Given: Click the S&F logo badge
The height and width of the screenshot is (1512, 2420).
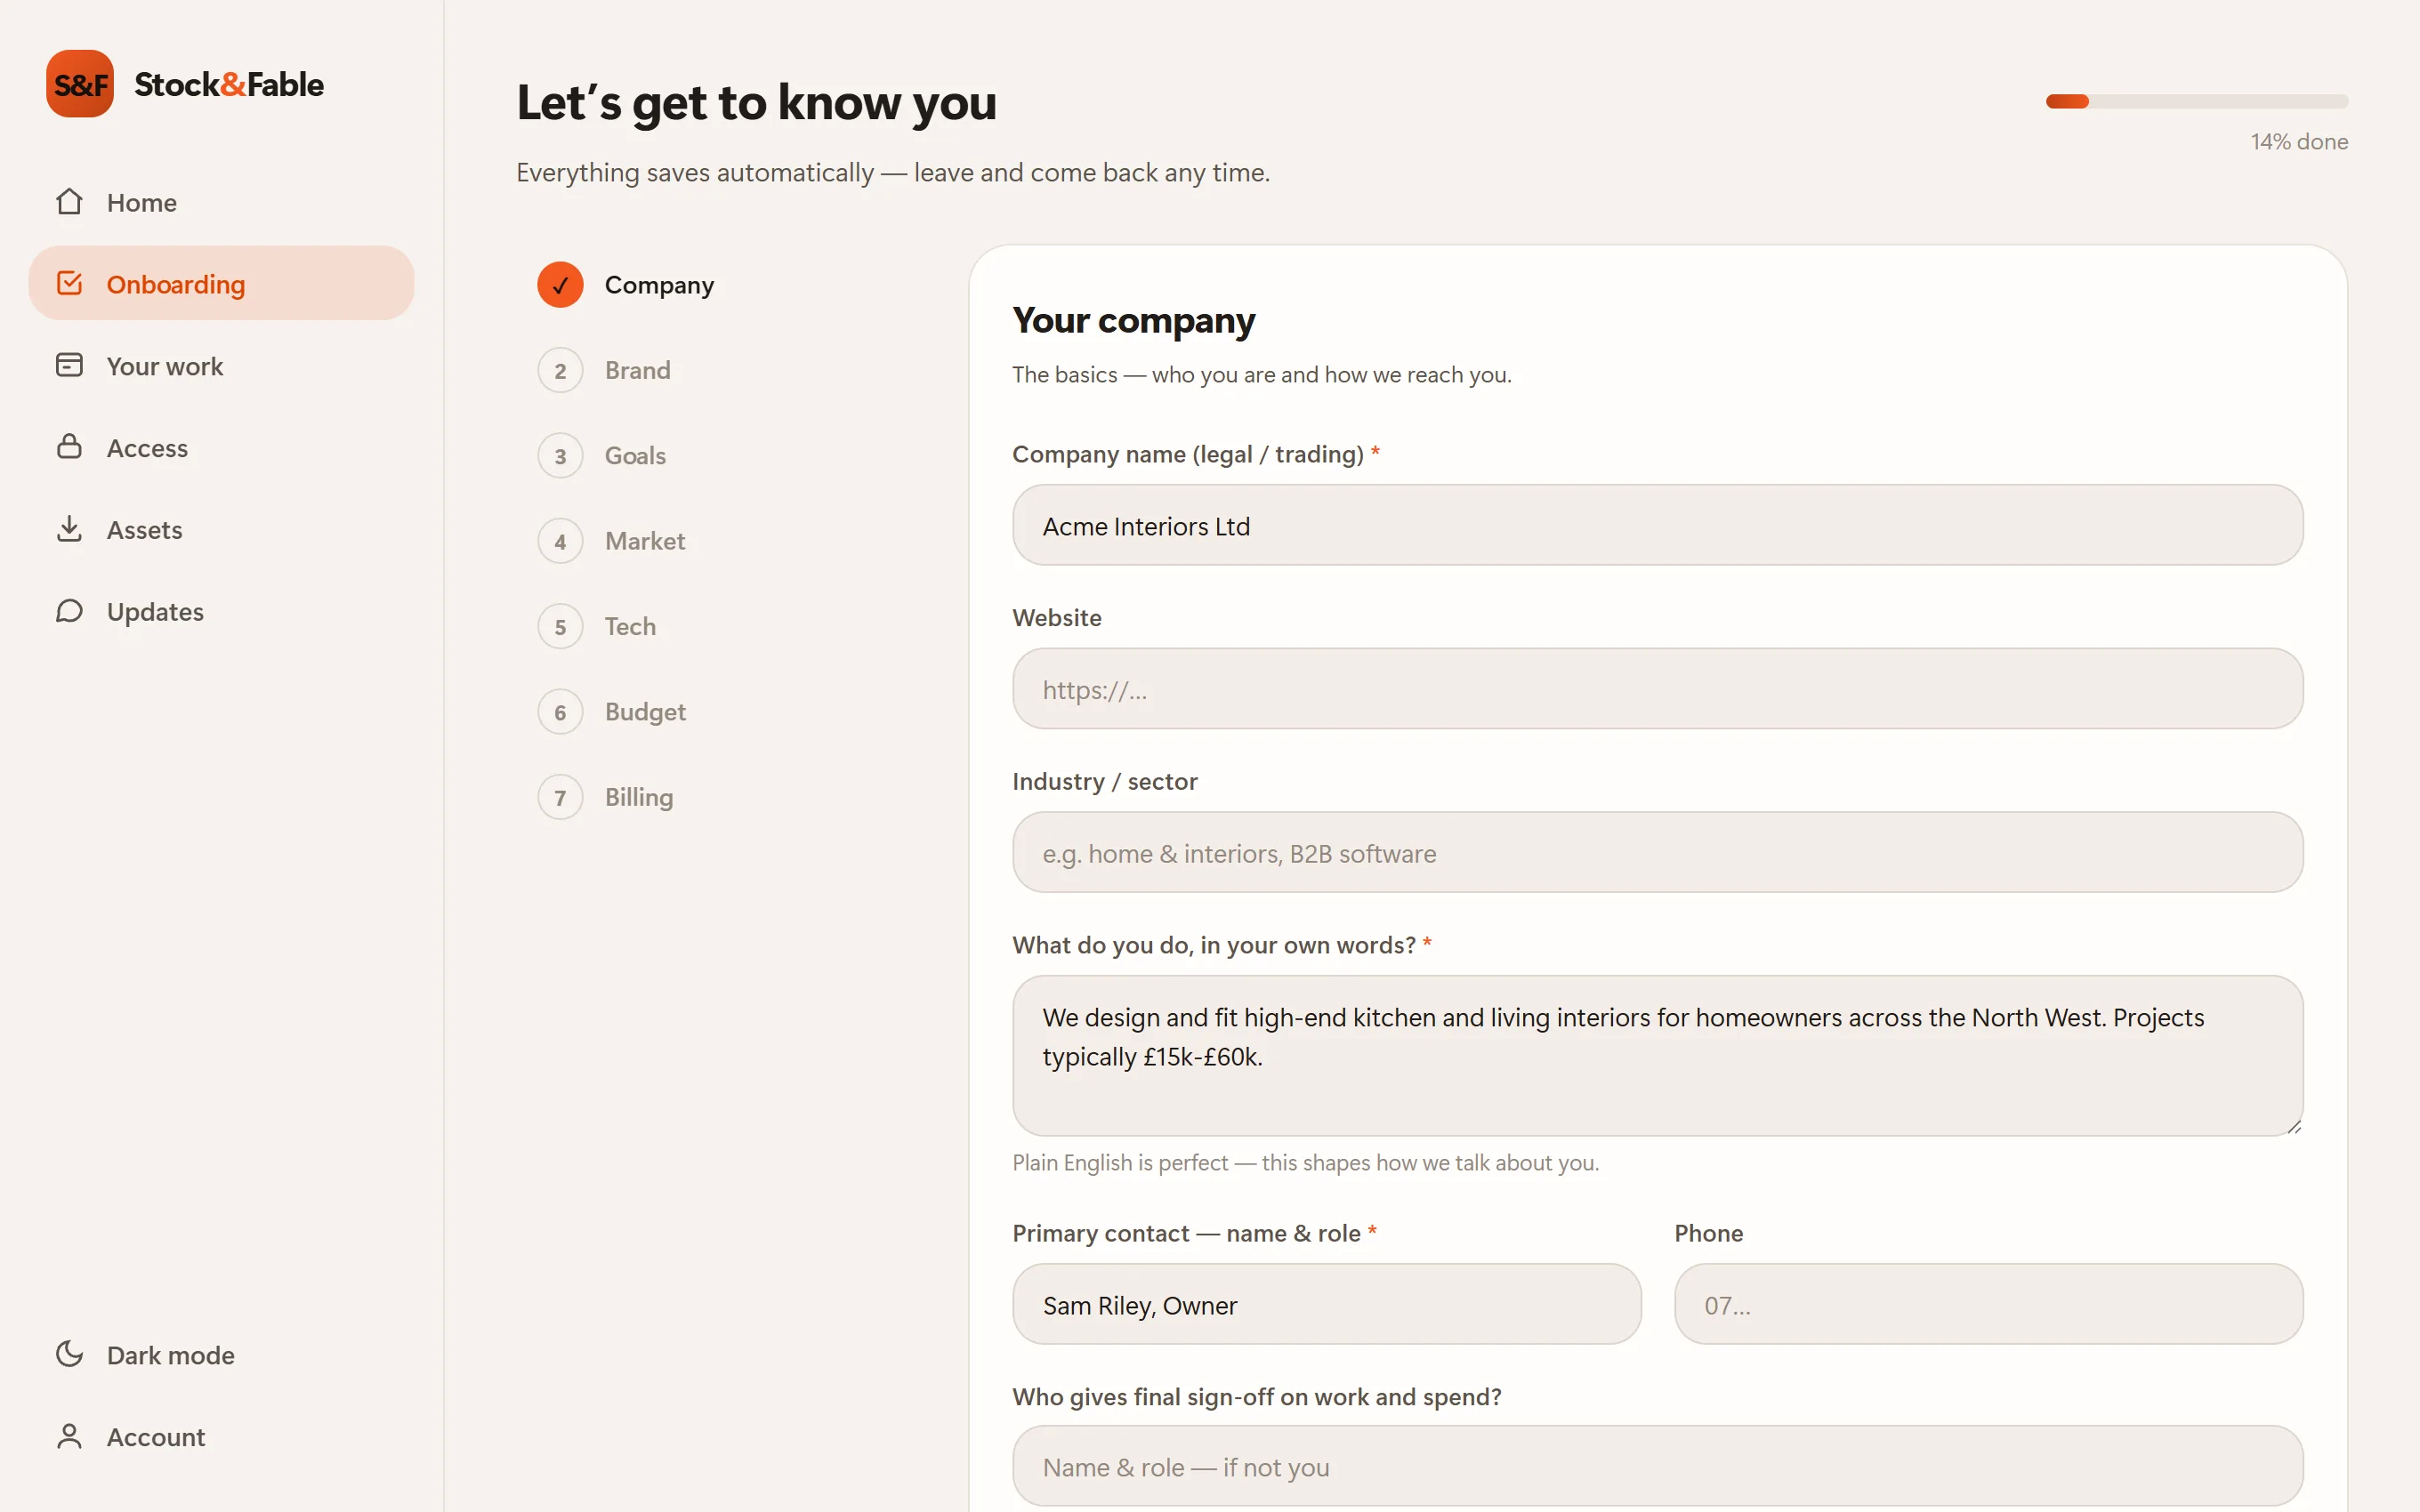Looking at the screenshot, I should click(79, 84).
